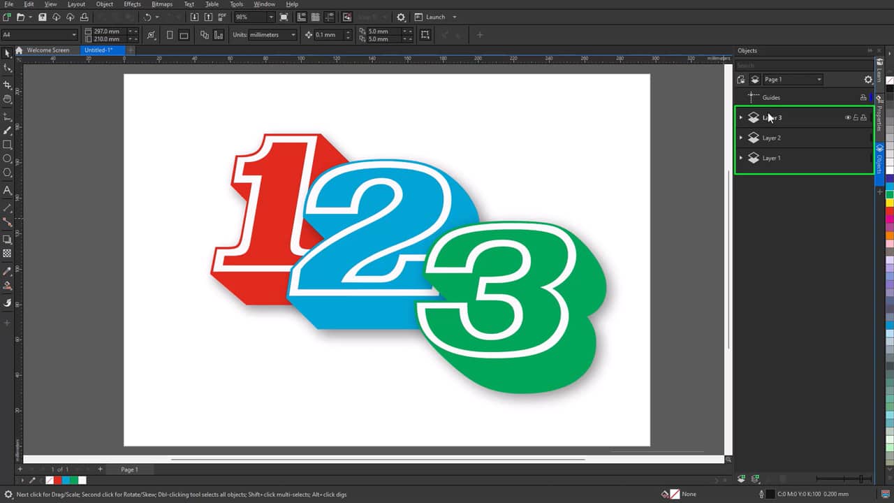Select the Pick tool in the toolbox

tap(8, 53)
